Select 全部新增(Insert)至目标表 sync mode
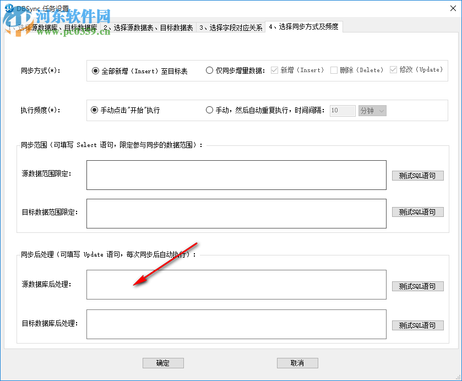The width and height of the screenshot is (462, 381). coord(95,70)
